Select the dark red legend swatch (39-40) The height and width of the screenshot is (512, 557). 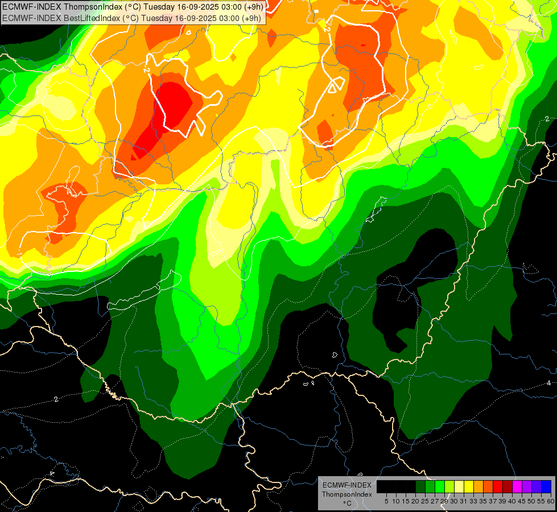508,486
